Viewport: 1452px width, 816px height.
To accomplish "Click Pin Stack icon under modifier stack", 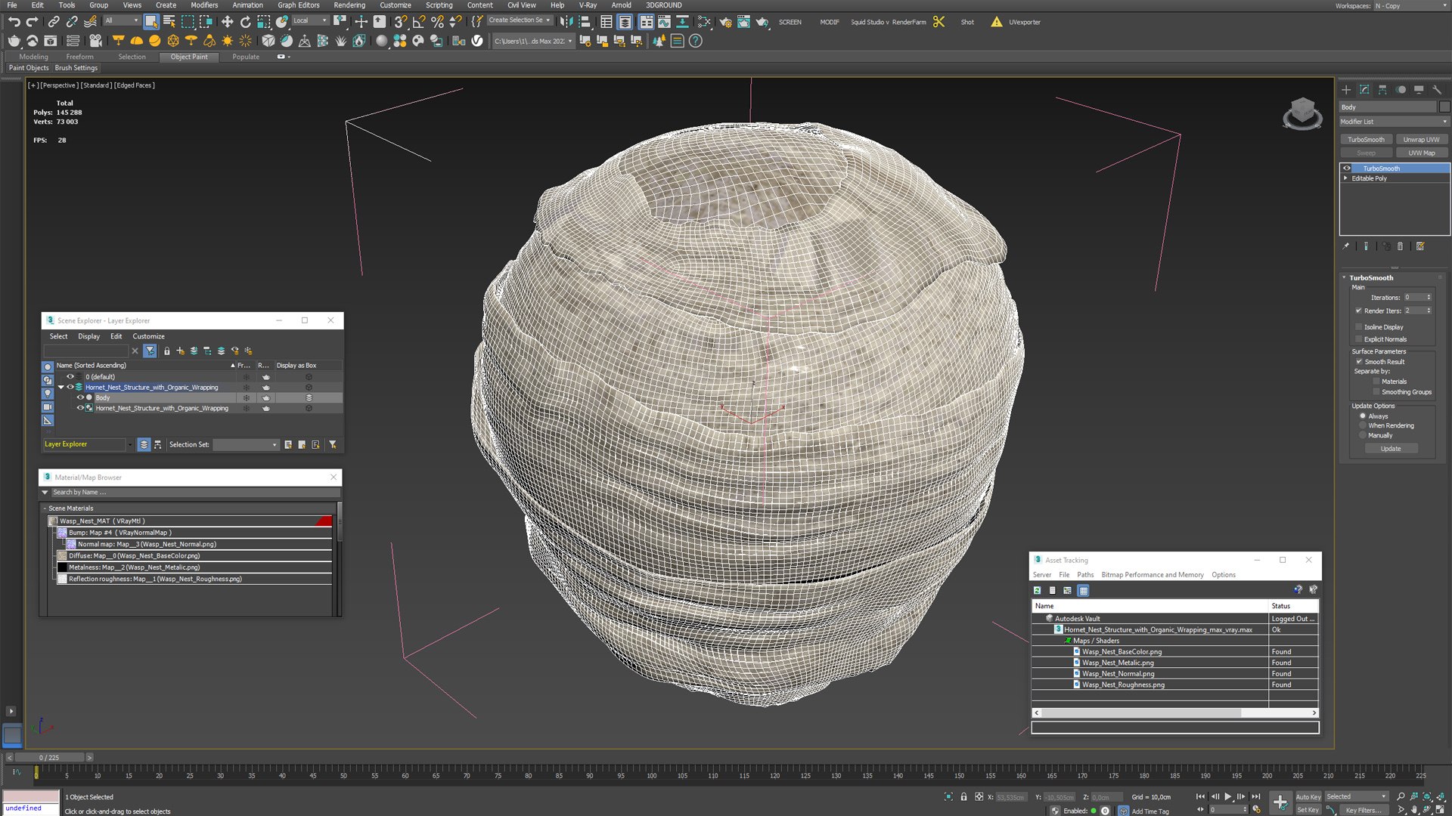I will [1345, 246].
